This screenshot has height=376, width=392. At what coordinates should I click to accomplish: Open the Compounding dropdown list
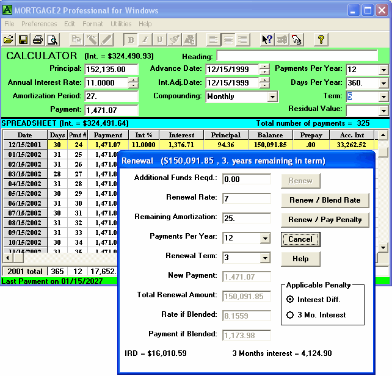point(272,97)
